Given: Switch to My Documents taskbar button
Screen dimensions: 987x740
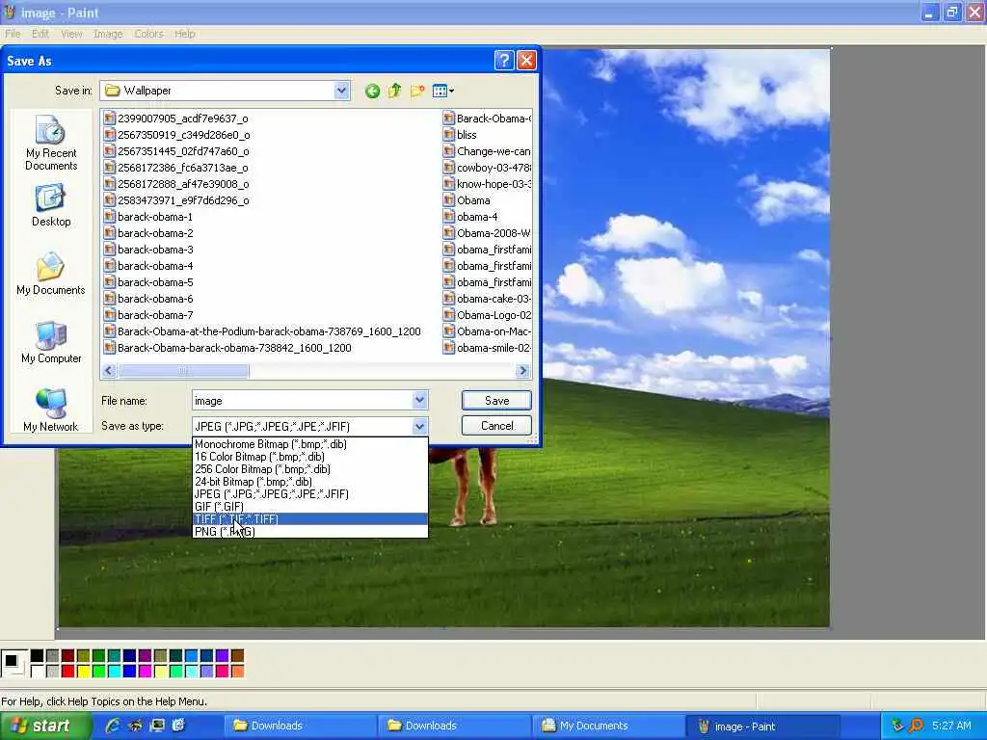Looking at the screenshot, I should point(608,726).
